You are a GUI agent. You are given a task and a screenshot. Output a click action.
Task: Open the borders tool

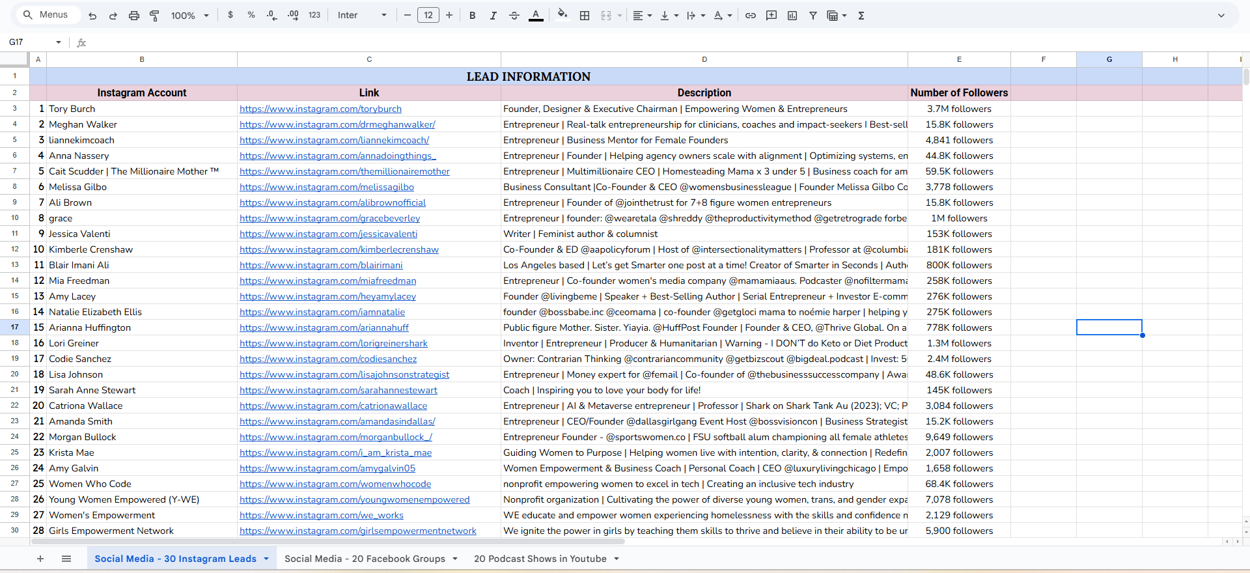click(585, 16)
